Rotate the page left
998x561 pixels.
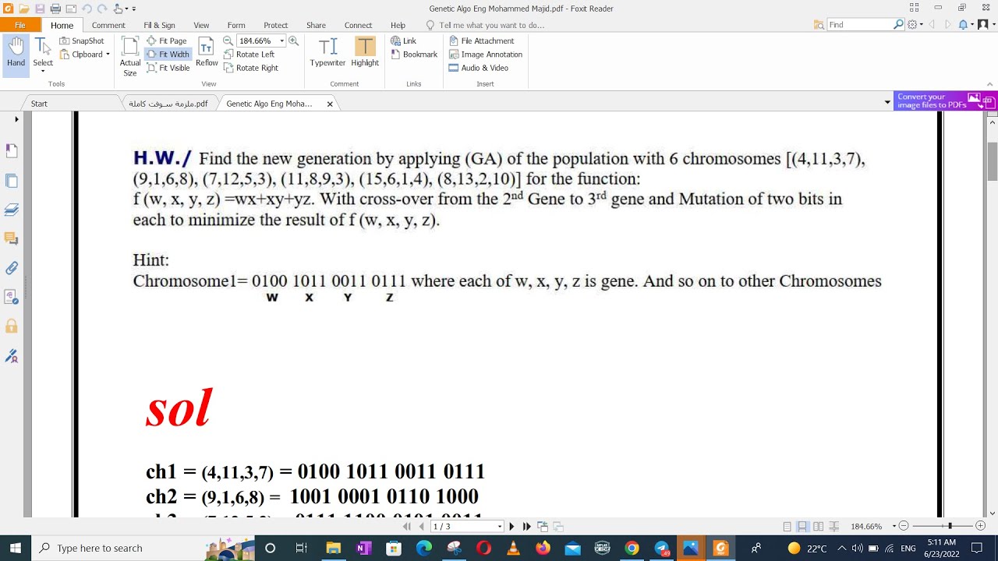click(x=249, y=55)
